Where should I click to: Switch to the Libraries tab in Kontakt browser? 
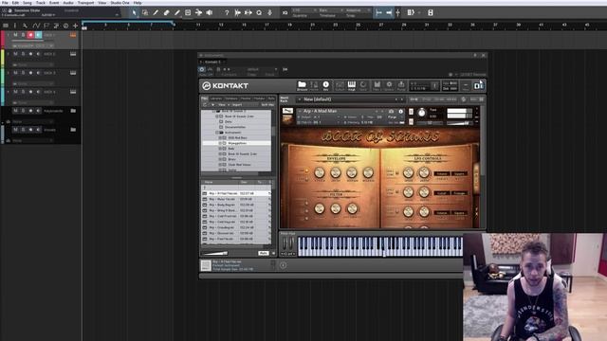[x=216, y=99]
